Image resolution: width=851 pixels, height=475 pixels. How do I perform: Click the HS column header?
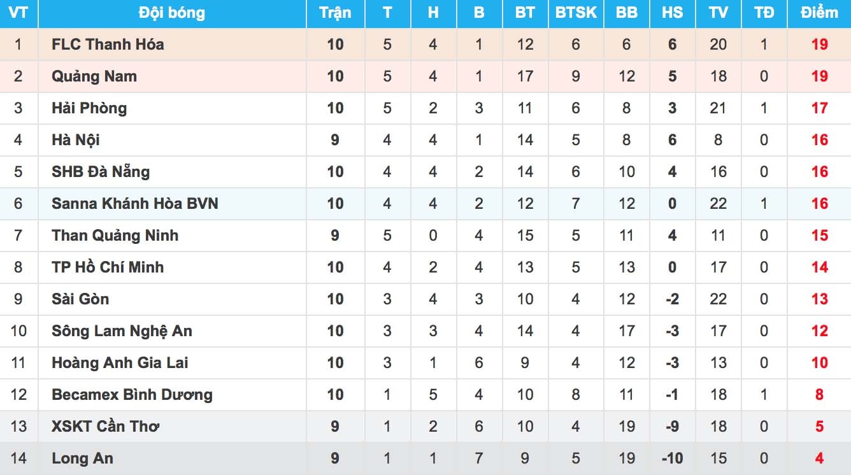pyautogui.click(x=672, y=13)
